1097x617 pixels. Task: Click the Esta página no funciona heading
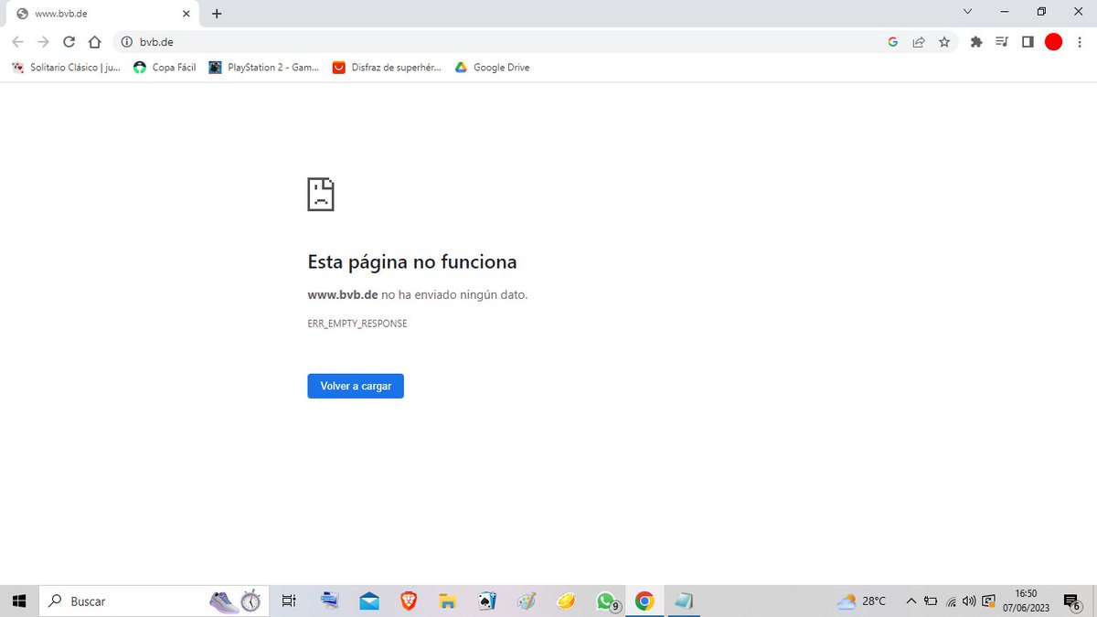click(x=412, y=262)
